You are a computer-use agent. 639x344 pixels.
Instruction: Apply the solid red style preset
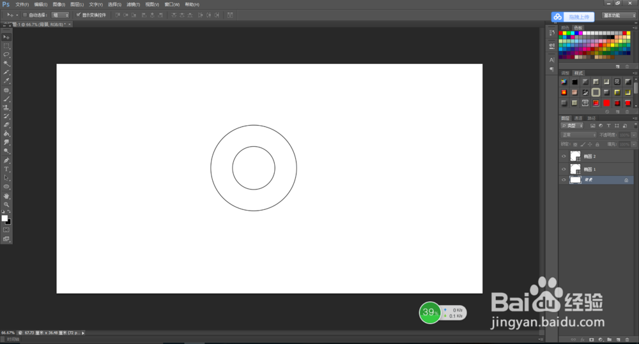[x=606, y=103]
